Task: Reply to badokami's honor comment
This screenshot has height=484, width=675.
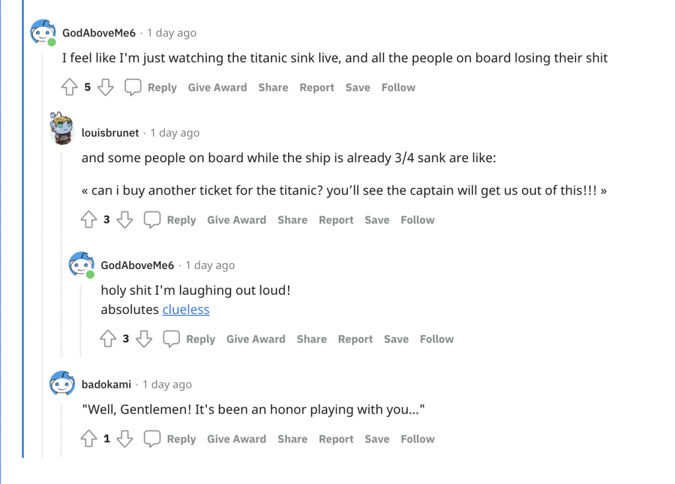Action: click(171, 439)
